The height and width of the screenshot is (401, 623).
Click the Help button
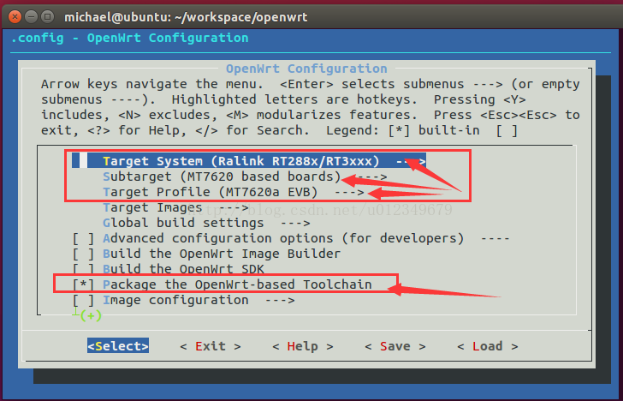tap(302, 346)
